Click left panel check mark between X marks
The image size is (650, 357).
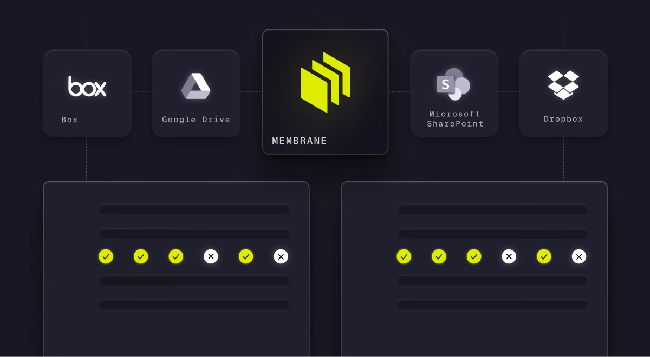246,256
